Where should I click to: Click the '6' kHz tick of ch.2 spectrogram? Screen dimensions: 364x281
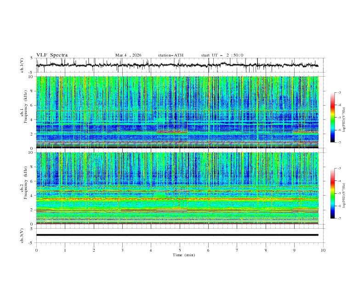(x=33, y=181)
